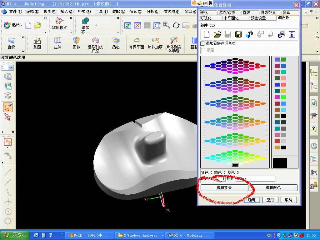Switch to the 颜色设置 tab
The image size is (320, 240).
pyautogui.click(x=263, y=18)
